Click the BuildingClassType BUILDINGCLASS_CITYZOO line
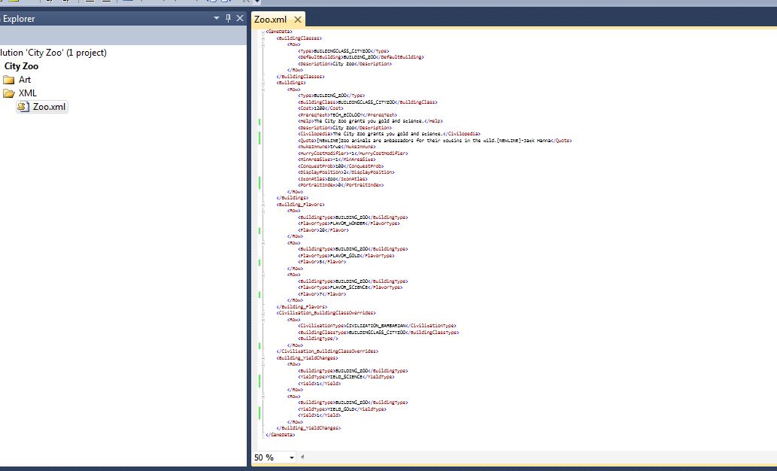Screen dimensions: 777x471 [378, 332]
